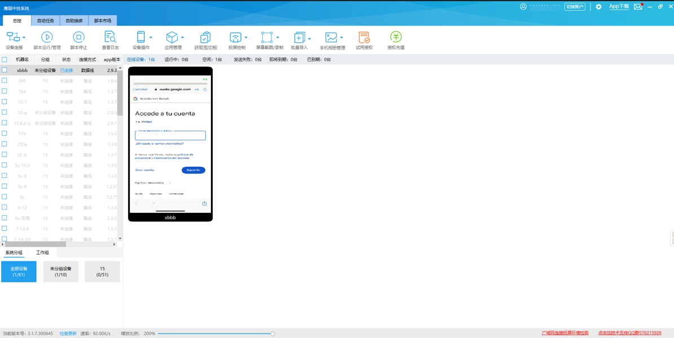Switch to the 脚本市场 tab

point(102,21)
